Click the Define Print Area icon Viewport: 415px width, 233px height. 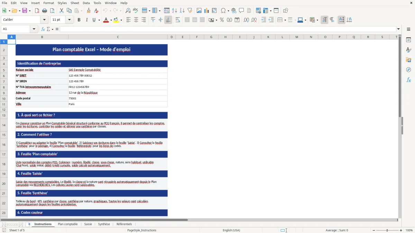pyautogui.click(x=258, y=11)
